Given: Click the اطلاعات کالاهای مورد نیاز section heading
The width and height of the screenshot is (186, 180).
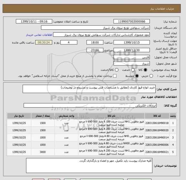Looking at the screenshot, I should point(159,97).
